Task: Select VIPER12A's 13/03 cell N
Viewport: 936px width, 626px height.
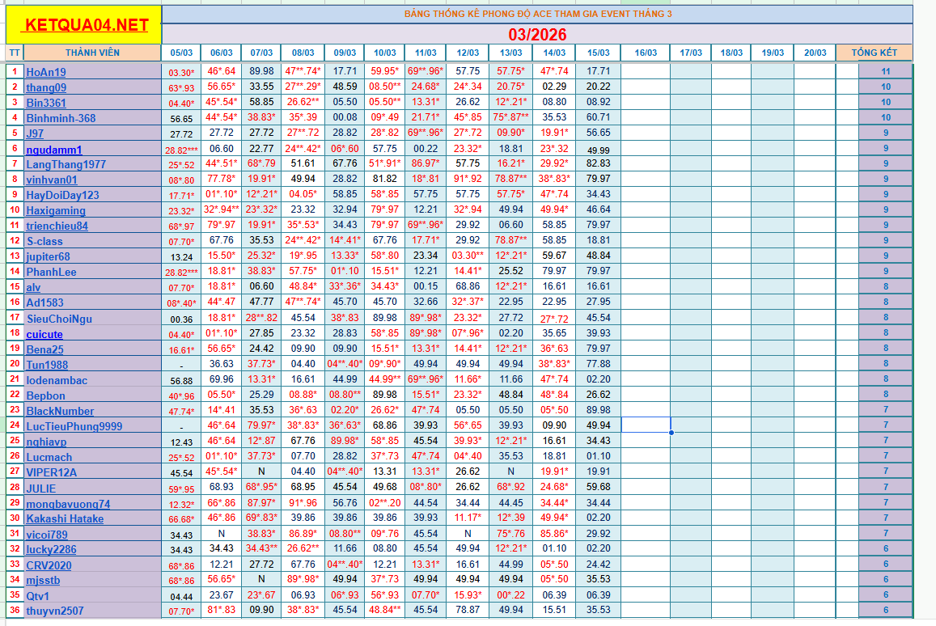Action: tap(510, 471)
